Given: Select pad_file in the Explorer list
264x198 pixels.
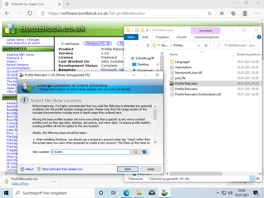Looking at the screenshot, I should [x=180, y=78].
